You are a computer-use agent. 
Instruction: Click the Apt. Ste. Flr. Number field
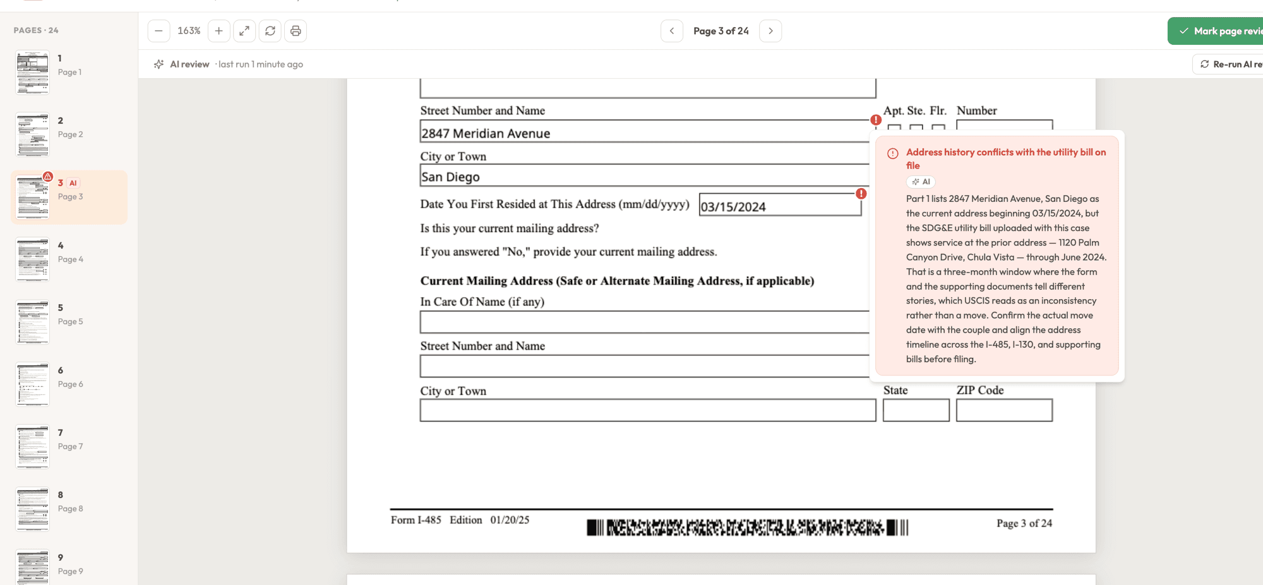1004,125
